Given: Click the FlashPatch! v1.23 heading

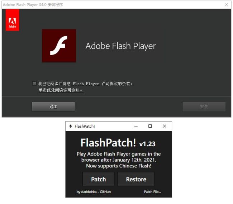Looking at the screenshot, I should pos(118,143).
